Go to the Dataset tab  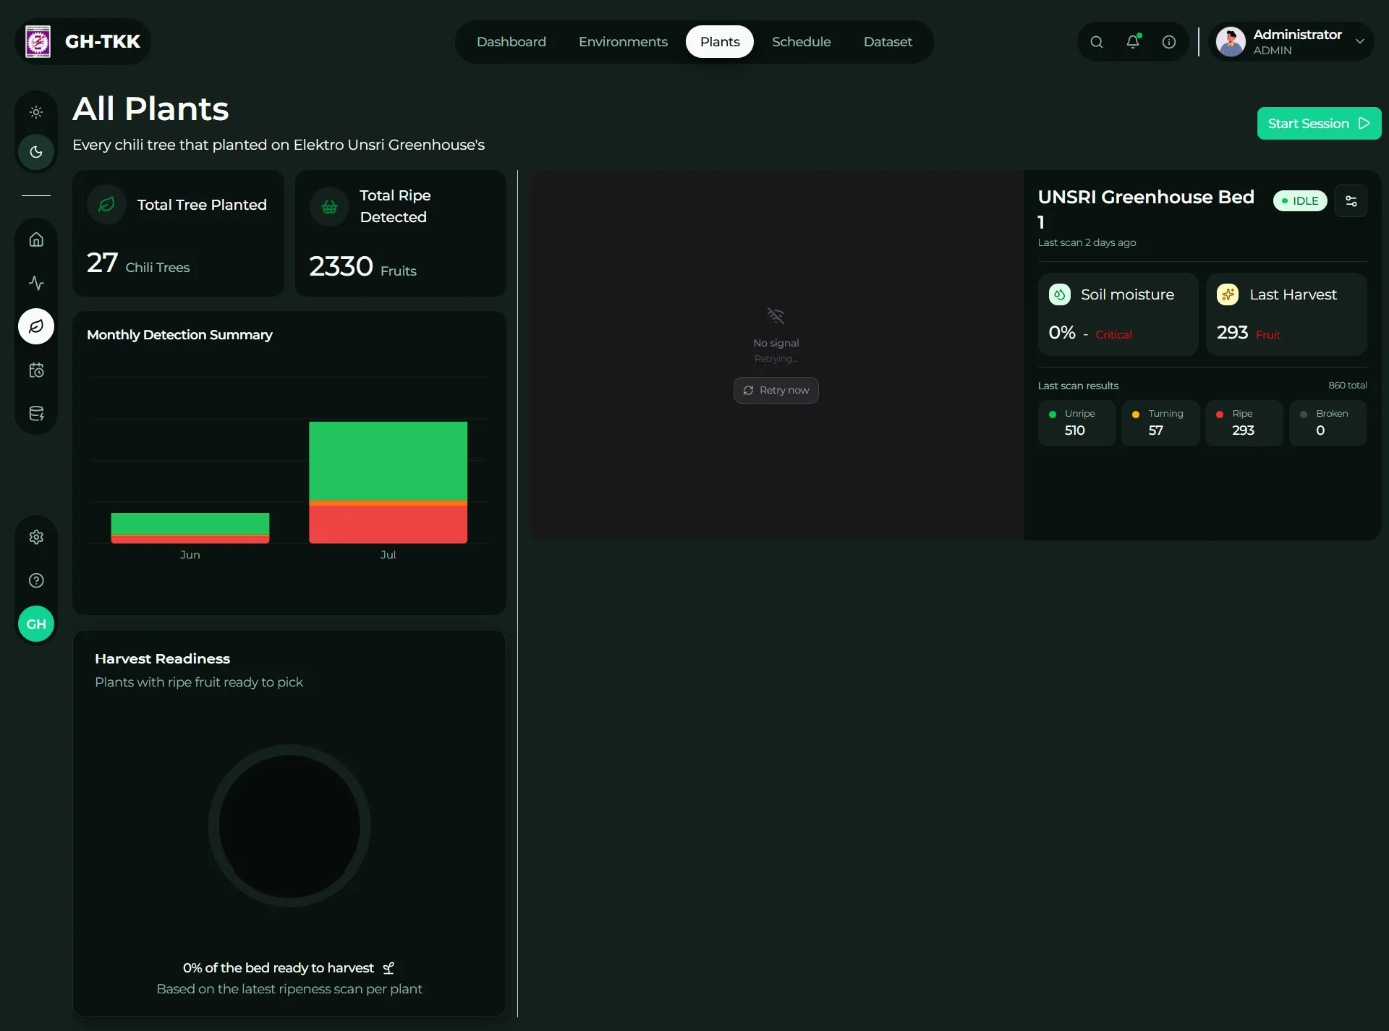[x=888, y=41]
